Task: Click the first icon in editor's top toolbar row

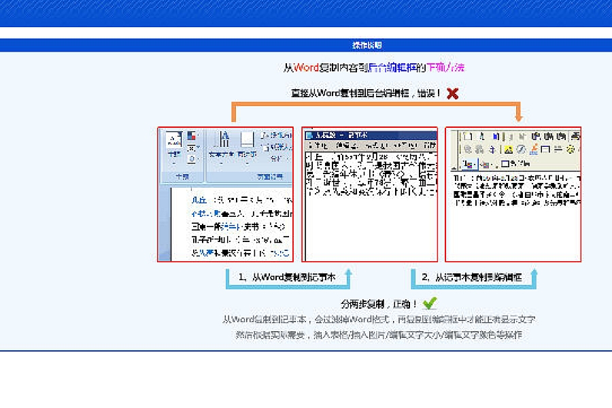Action: pos(468,136)
